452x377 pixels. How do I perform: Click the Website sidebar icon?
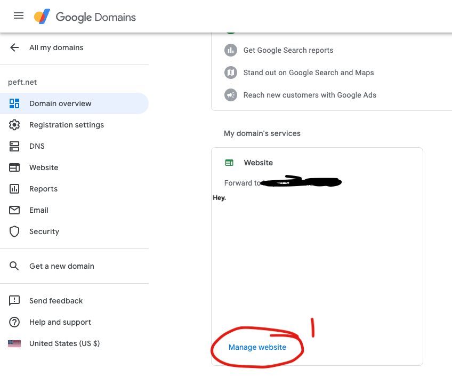tap(14, 167)
